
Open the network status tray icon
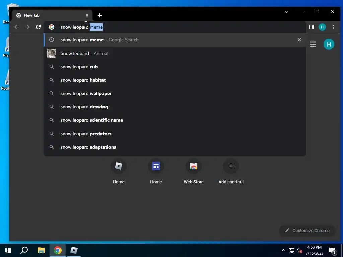(292, 250)
